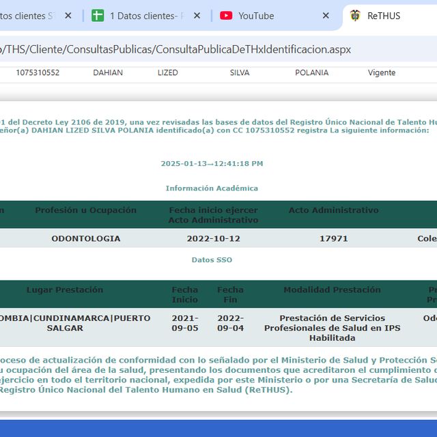Close the 'tos clientes S' tab

tap(68, 16)
